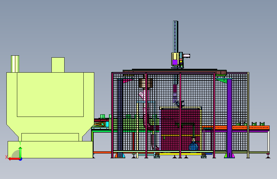The height and width of the screenshot is (179, 277).
Task: Select the pink angled pipe junction
Action: 142,95
